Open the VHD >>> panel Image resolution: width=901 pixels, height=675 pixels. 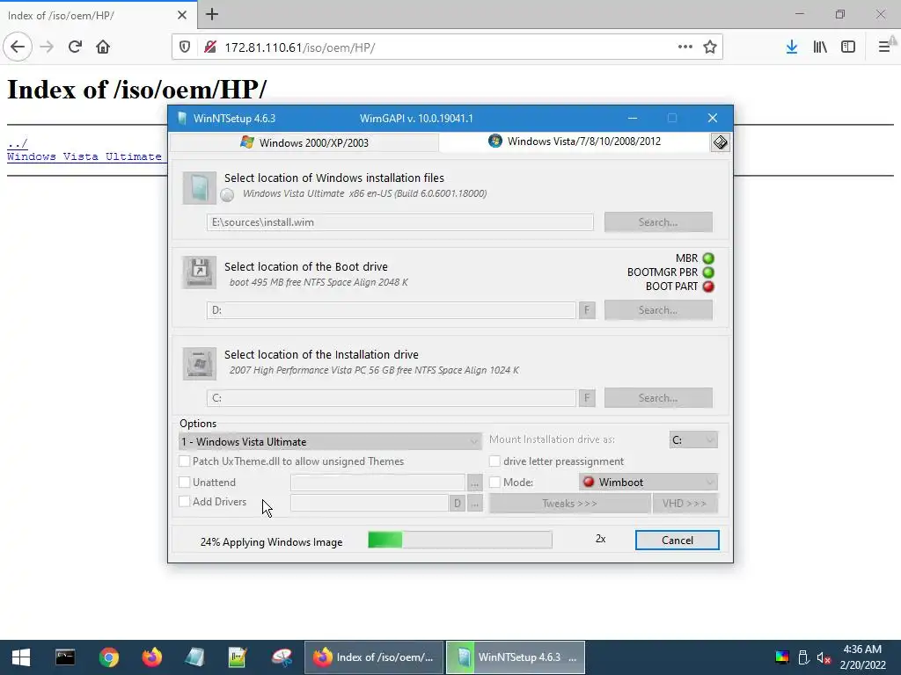(x=685, y=504)
